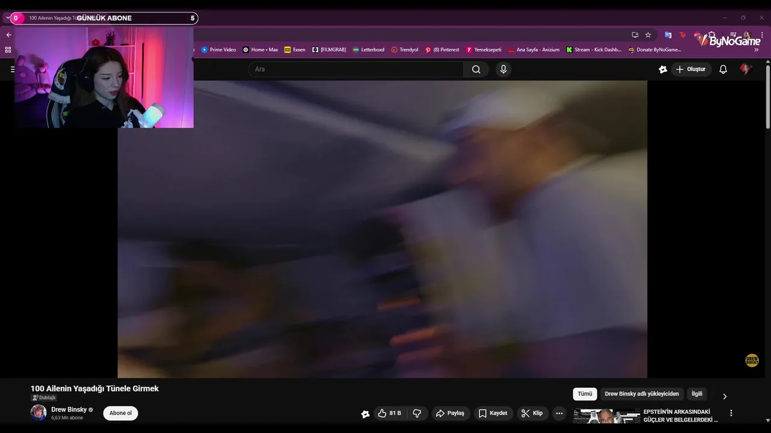Go back with the browser back arrow

point(8,35)
